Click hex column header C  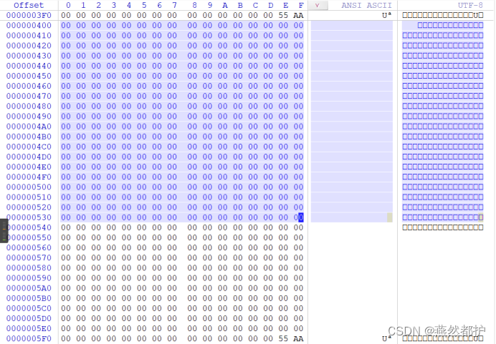[255, 6]
